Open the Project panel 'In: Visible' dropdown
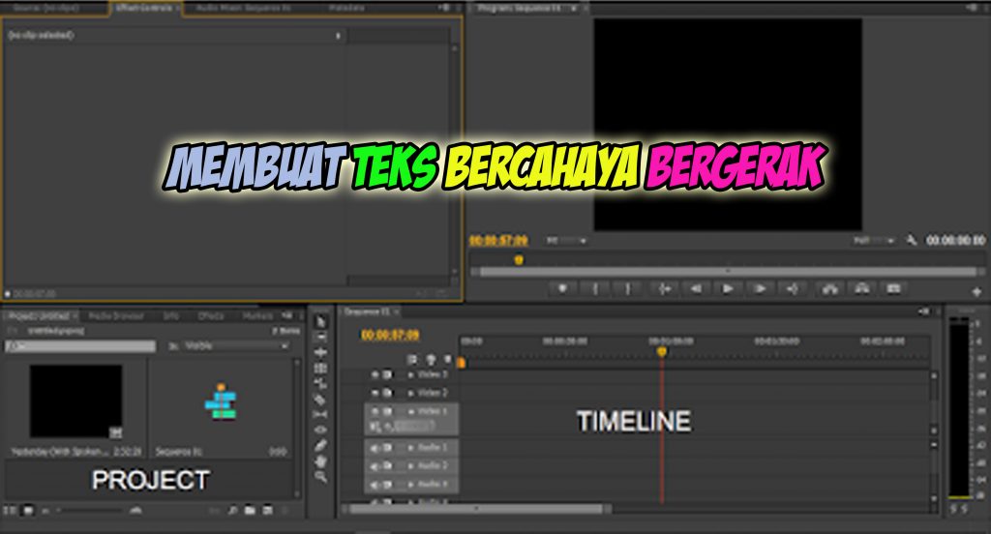Screen dimensions: 991x534 click(x=236, y=345)
